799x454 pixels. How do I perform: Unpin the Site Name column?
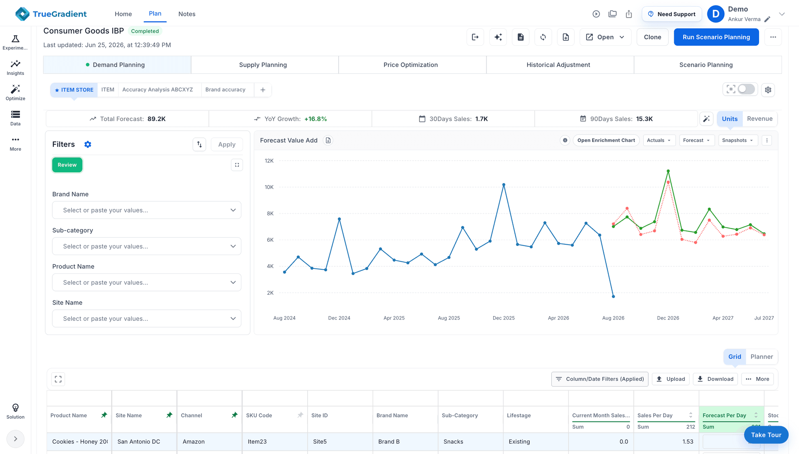[x=169, y=415]
